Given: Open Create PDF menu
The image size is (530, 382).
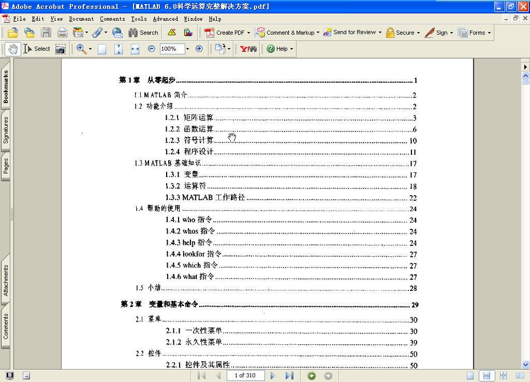Looking at the screenshot, I should (x=228, y=33).
